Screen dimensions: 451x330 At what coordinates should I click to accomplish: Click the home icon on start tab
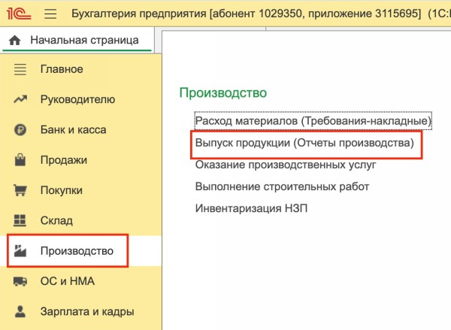pyautogui.click(x=14, y=39)
